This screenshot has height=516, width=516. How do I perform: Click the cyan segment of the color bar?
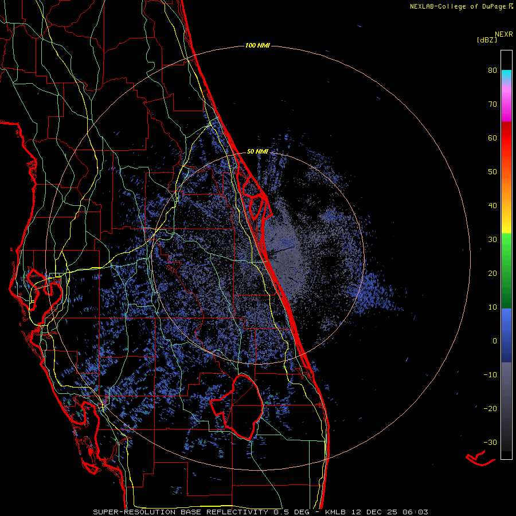(506, 75)
